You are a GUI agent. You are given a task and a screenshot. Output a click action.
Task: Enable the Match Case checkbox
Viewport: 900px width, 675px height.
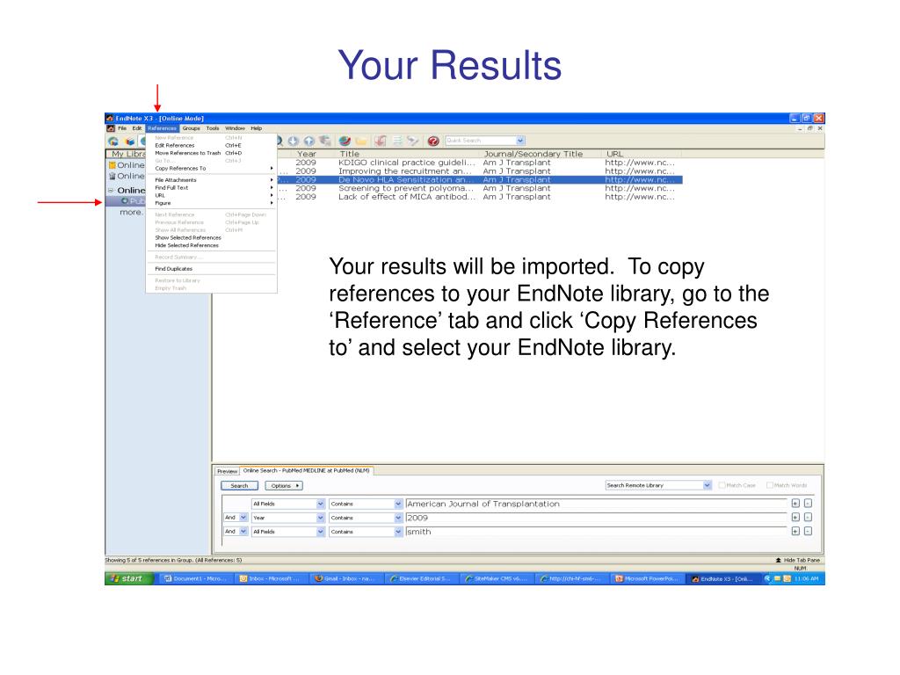pos(722,485)
